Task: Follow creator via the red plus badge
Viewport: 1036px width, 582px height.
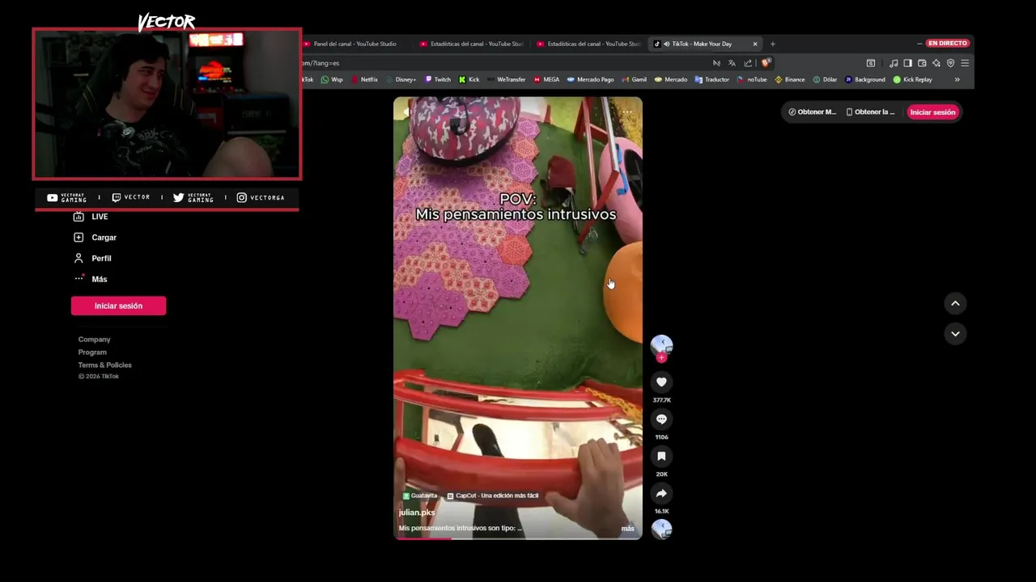Action: coord(661,357)
